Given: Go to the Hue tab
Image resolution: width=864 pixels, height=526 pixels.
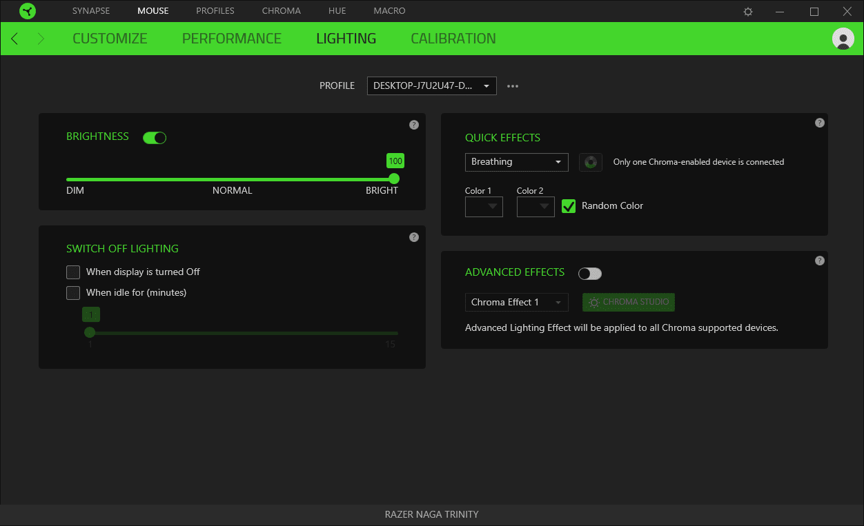Looking at the screenshot, I should click(x=337, y=11).
